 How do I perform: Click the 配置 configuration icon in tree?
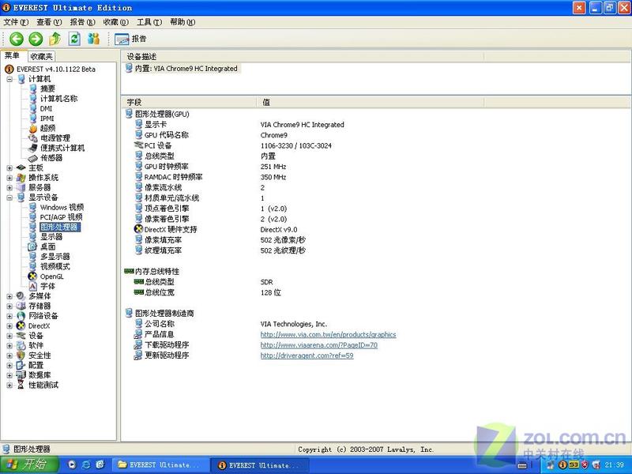coord(21,365)
